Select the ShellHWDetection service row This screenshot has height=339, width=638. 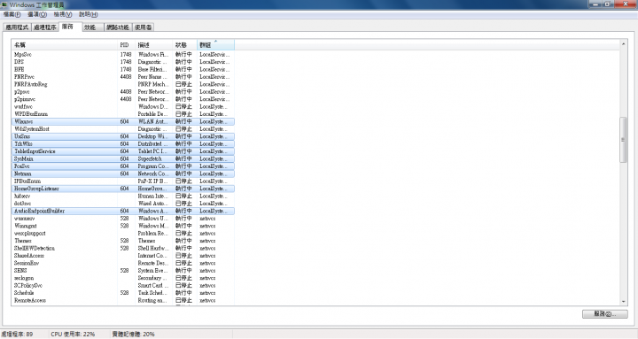[123, 249]
